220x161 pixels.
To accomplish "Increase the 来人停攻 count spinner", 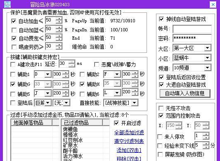I will click(x=206, y=134).
